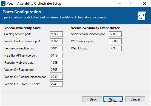Screen dimensions: 151x106
Task: Edit the WCF service port field
Action: [x=115, y=41]
